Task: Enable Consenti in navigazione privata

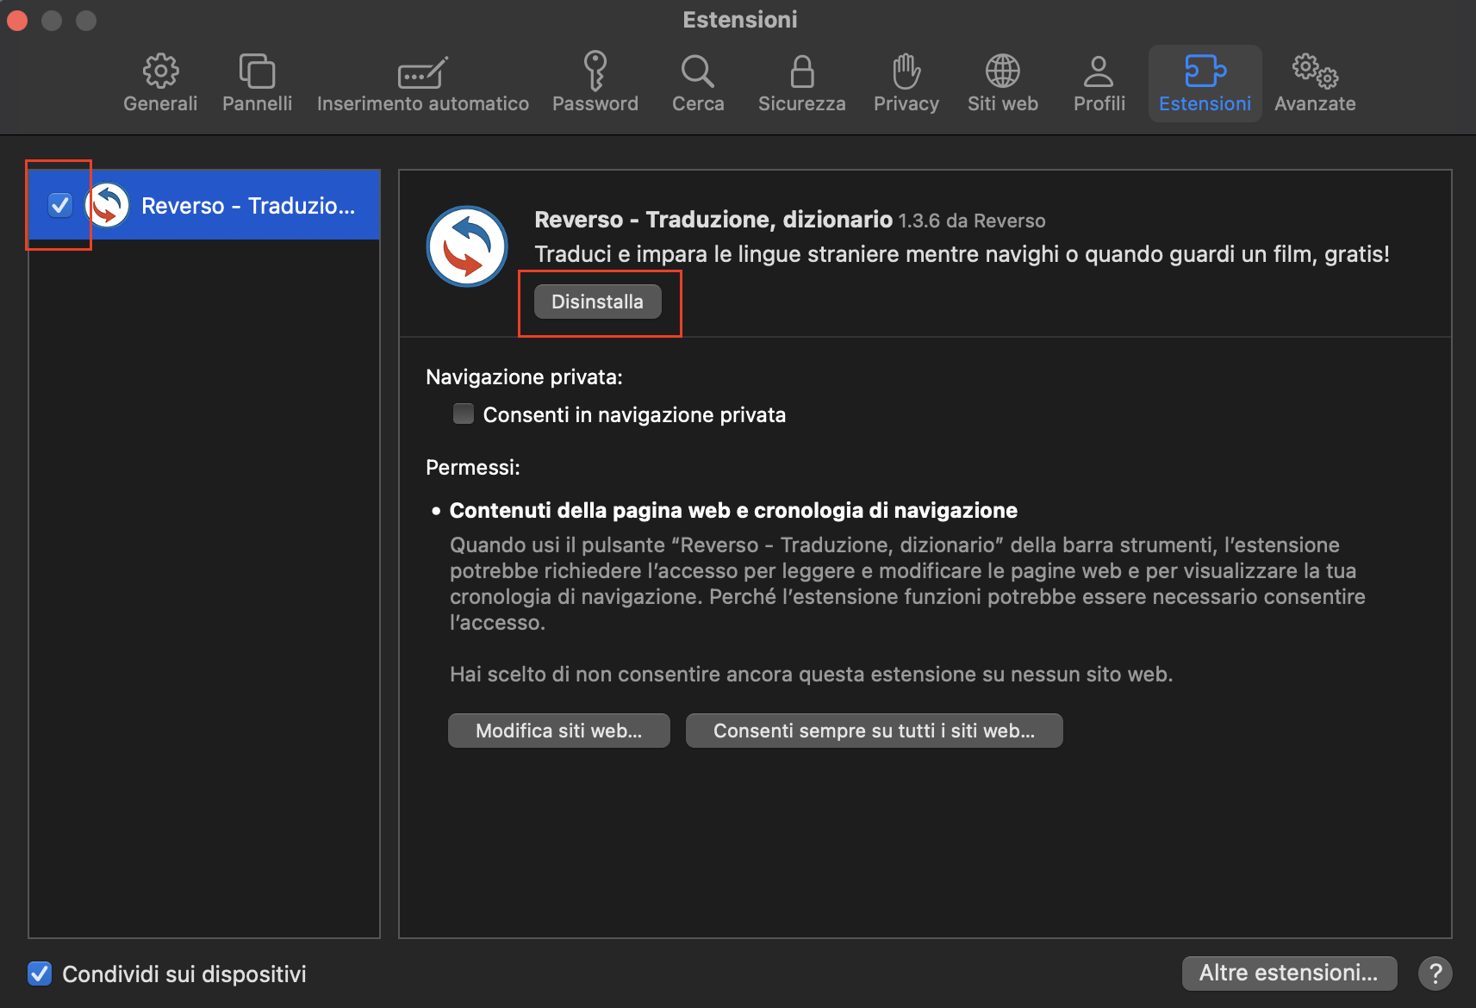Action: pyautogui.click(x=464, y=414)
